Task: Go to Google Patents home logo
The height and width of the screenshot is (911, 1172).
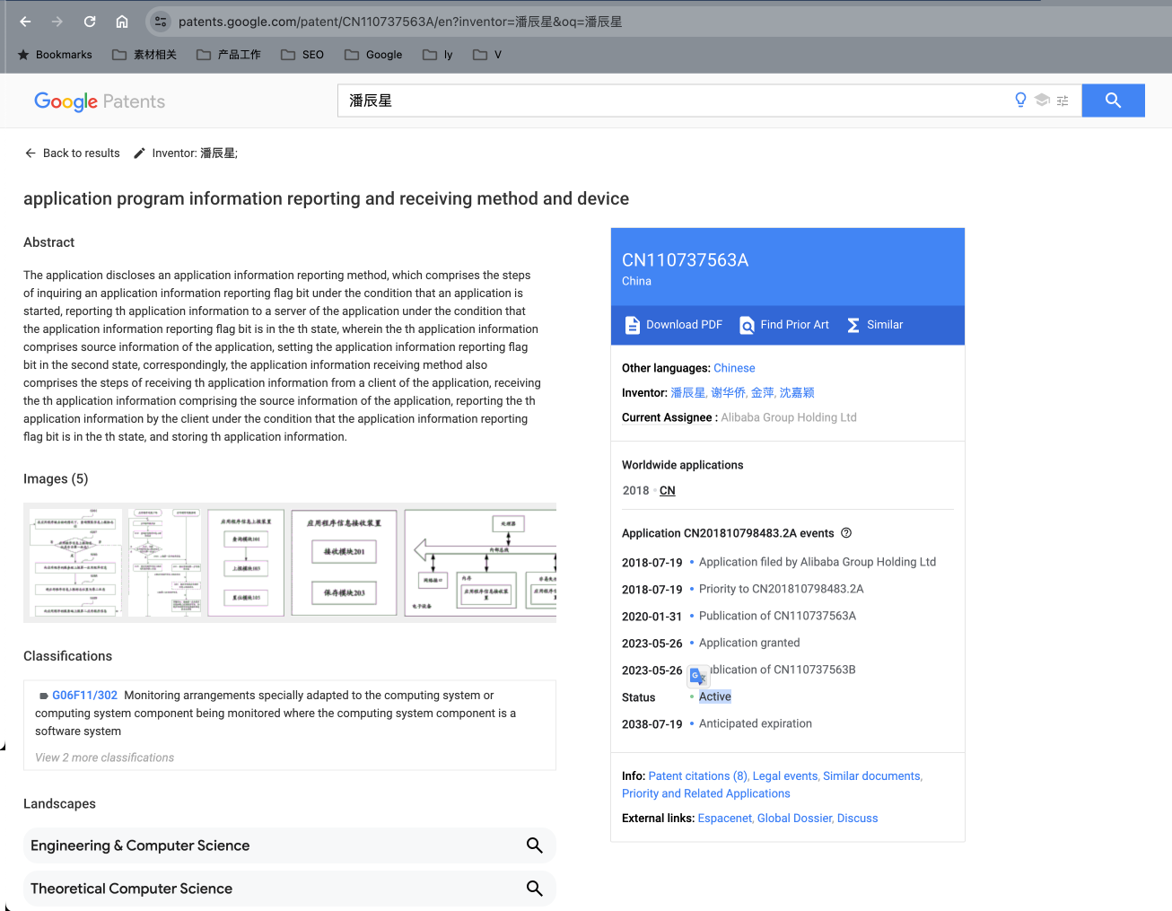Action: [x=100, y=101]
